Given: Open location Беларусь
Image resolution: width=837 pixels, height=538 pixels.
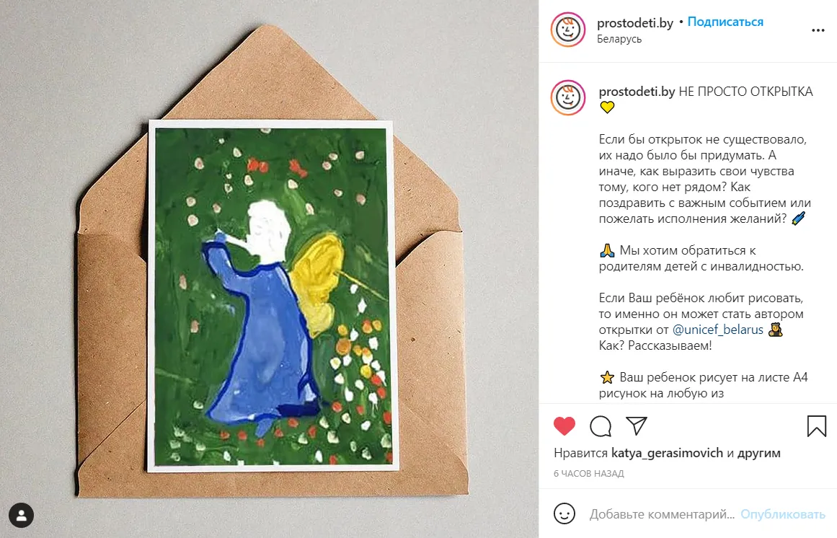Looking at the screenshot, I should pyautogui.click(x=619, y=39).
